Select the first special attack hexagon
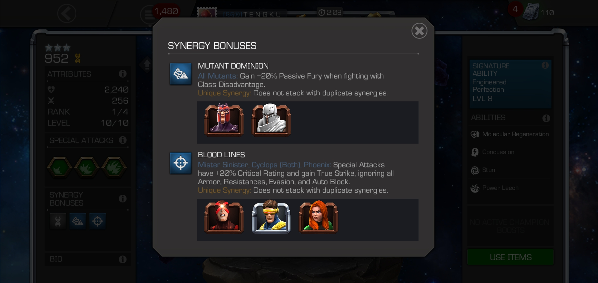This screenshot has width=598, height=283. coord(60,168)
